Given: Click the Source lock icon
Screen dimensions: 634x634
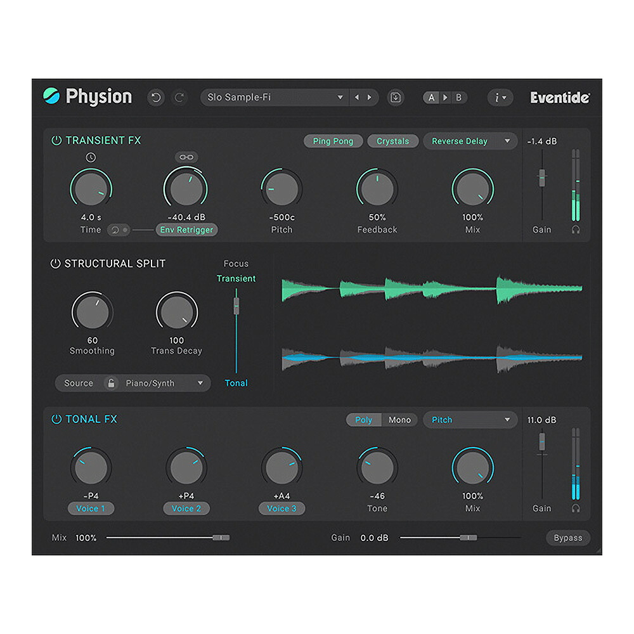Looking at the screenshot, I should [x=111, y=383].
